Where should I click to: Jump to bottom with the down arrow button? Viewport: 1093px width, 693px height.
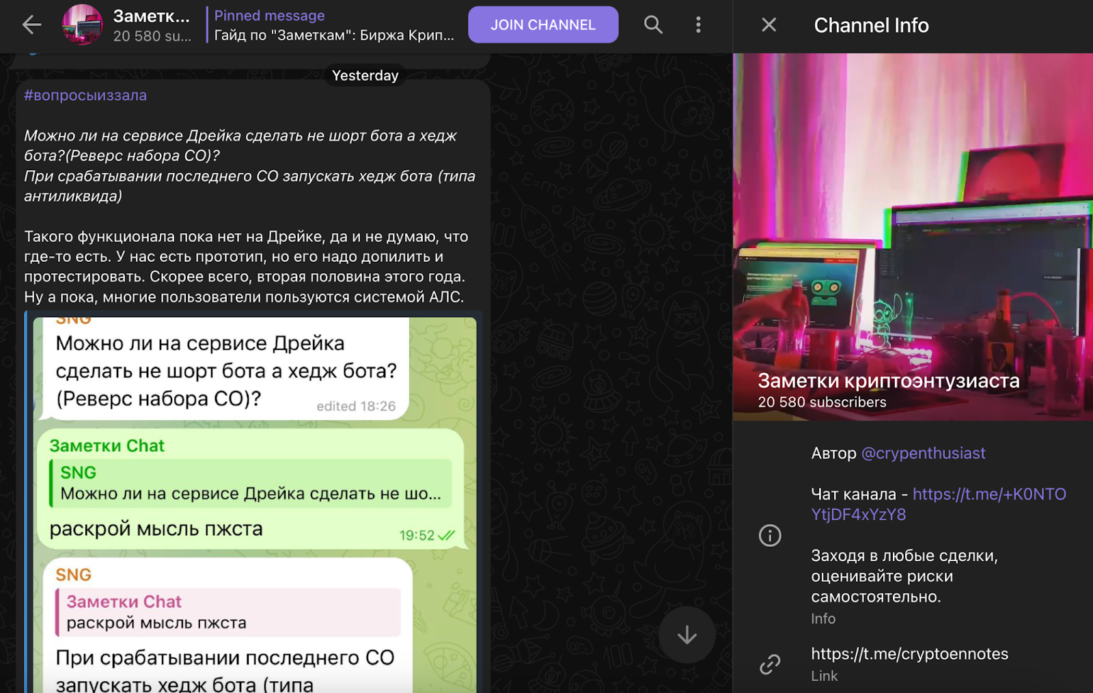tap(687, 635)
